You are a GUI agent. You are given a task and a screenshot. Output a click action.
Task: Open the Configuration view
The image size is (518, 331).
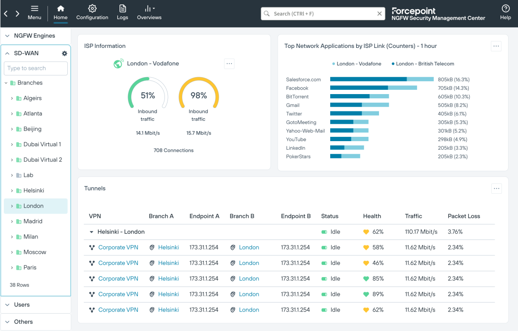tap(92, 13)
